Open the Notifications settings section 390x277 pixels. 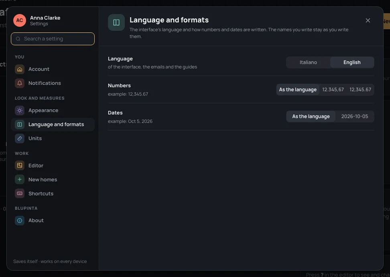coord(53,83)
